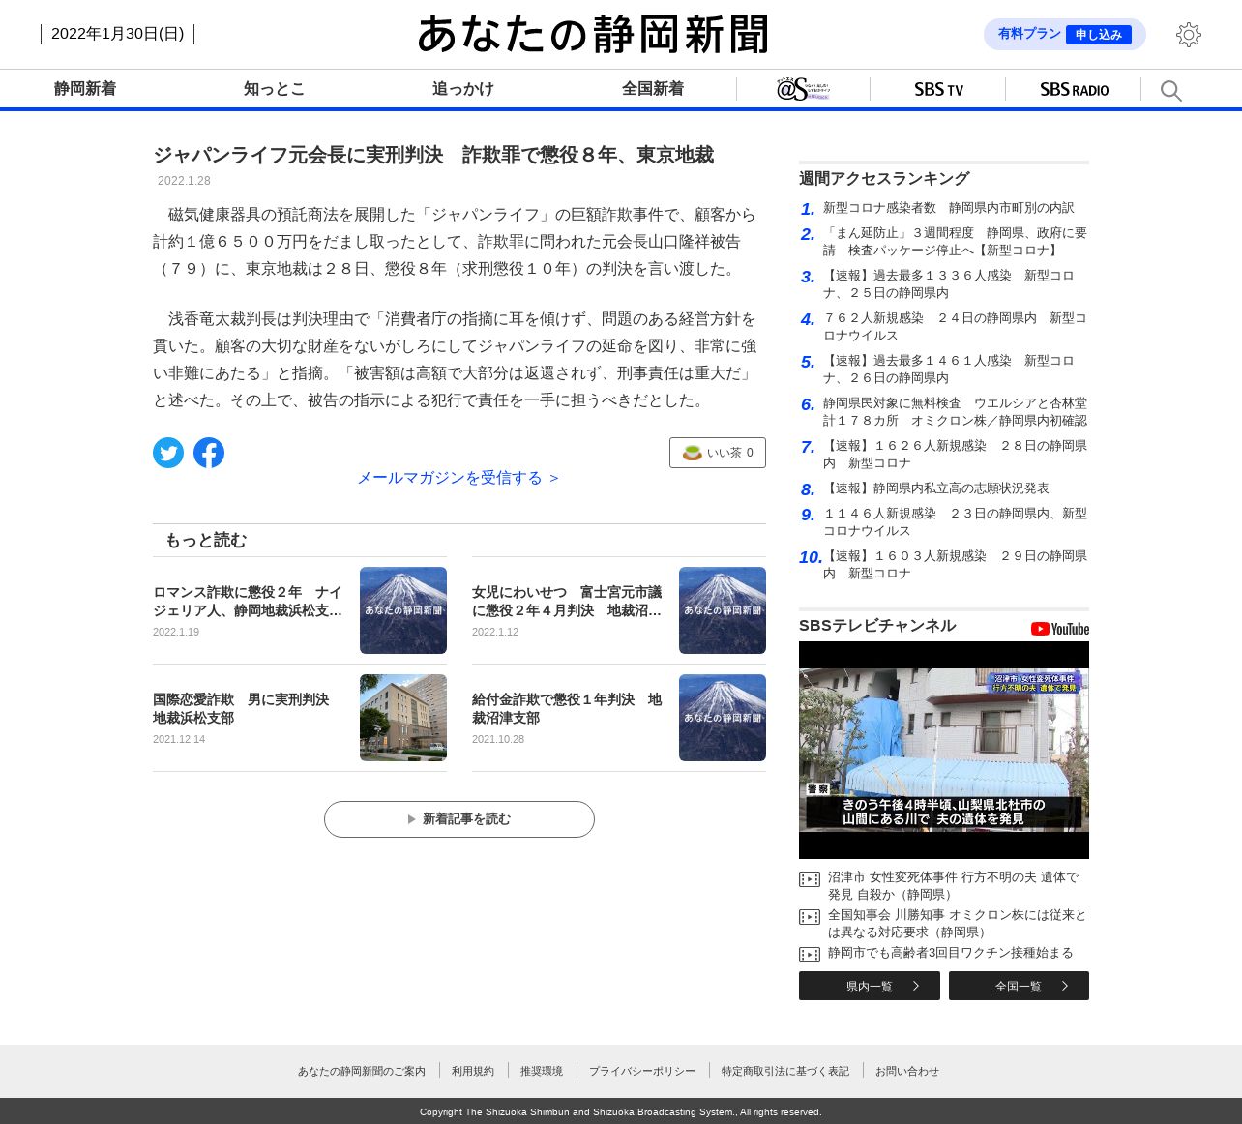This screenshot has height=1124, width=1242.
Task: Open ranking 2 まん延防止３週間程度 article
Action: coord(955,242)
